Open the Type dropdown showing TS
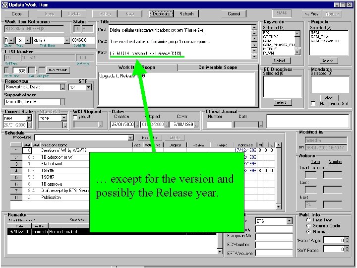Screen dimensions: 357x268 (28, 41)
